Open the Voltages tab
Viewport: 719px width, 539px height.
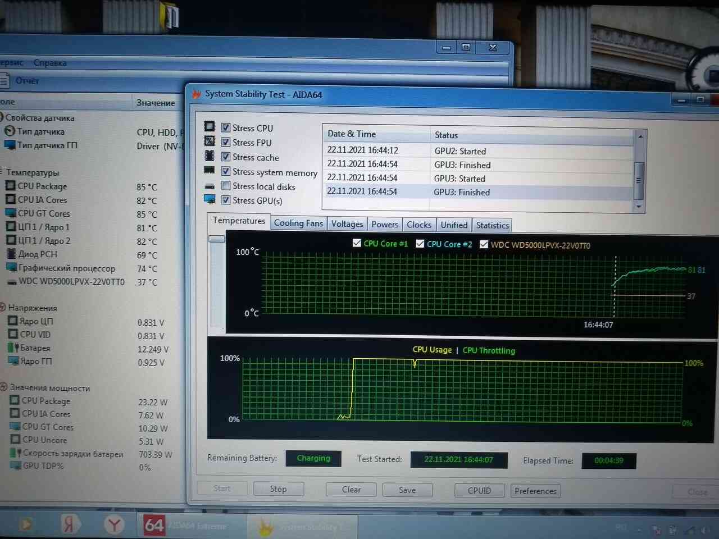tap(347, 224)
